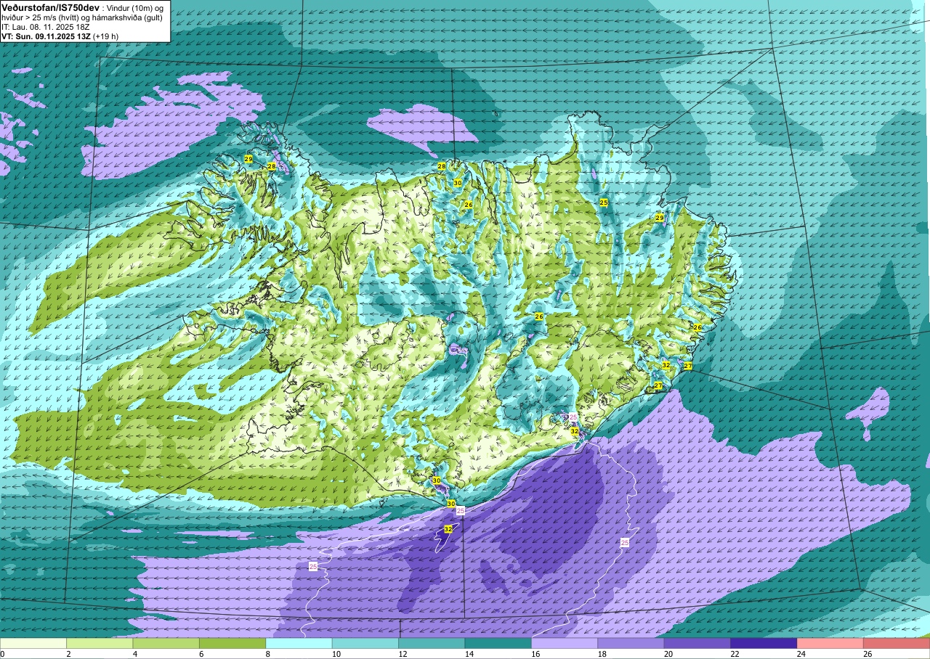Click the yellow '29' gust label in northeast Iceland

click(660, 218)
